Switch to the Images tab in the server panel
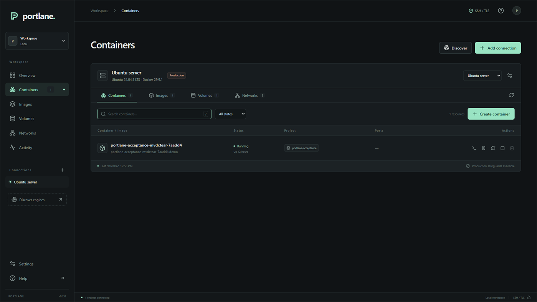 coord(162,96)
